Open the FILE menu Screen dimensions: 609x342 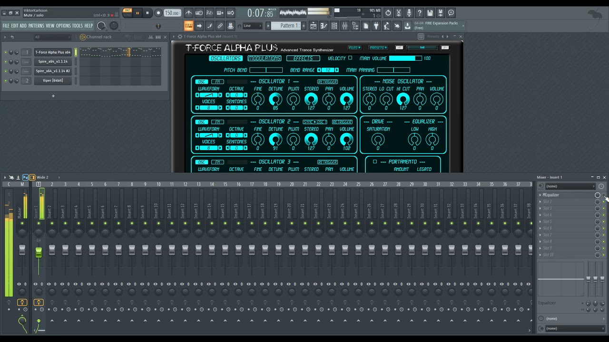click(x=6, y=26)
